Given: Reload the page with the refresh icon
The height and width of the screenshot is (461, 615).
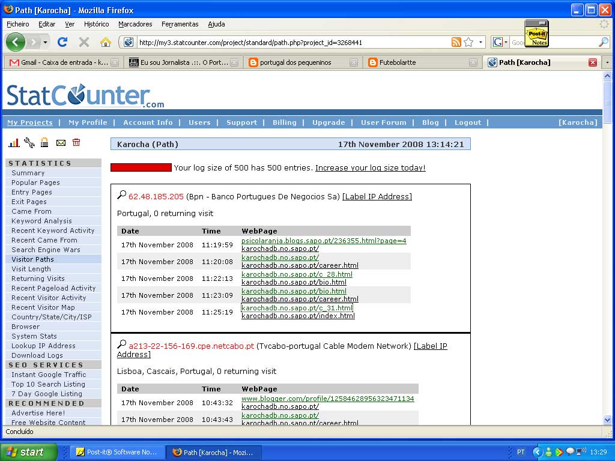Looking at the screenshot, I should coord(62,41).
